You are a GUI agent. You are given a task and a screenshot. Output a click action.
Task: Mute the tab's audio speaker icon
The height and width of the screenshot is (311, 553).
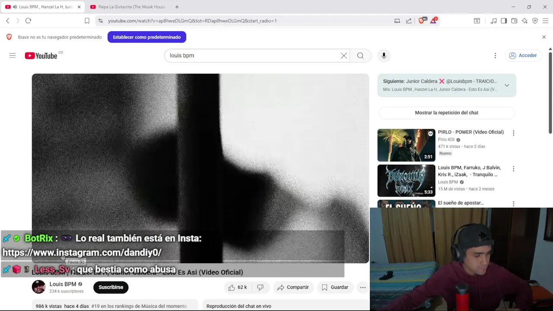click(x=15, y=7)
